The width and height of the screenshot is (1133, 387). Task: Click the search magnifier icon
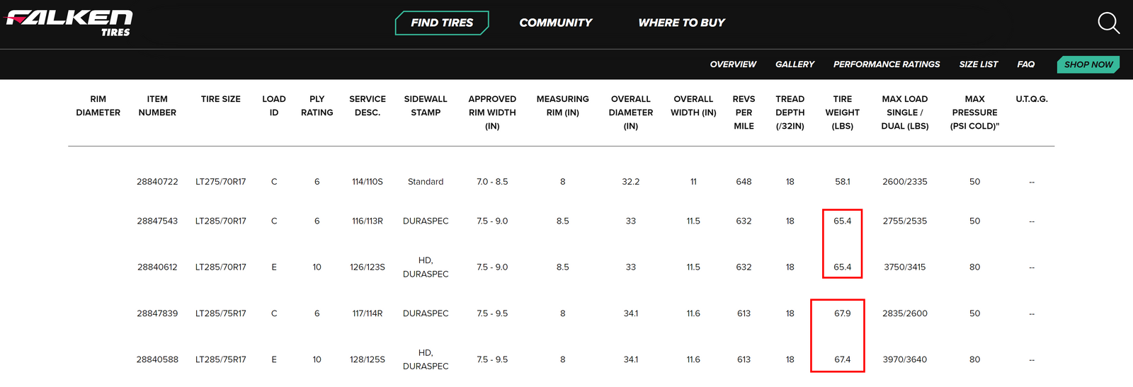click(x=1108, y=23)
